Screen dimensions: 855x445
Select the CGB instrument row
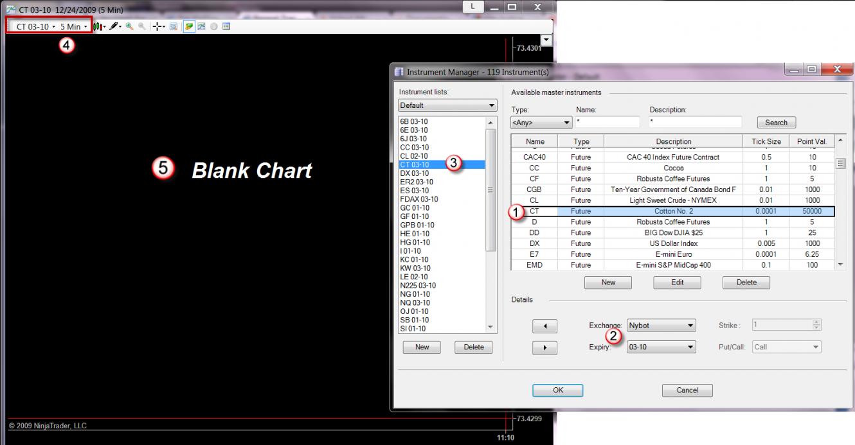click(672, 189)
